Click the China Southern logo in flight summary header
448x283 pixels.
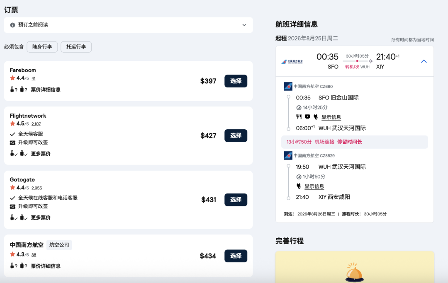tap(292, 61)
